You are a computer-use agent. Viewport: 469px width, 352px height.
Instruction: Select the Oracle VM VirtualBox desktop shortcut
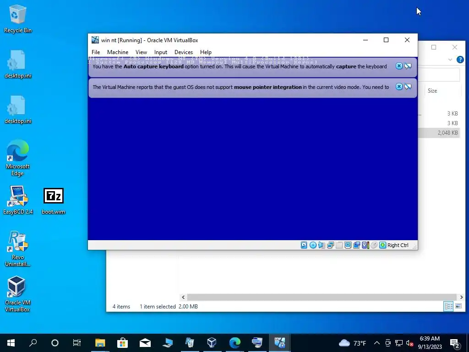(18, 294)
